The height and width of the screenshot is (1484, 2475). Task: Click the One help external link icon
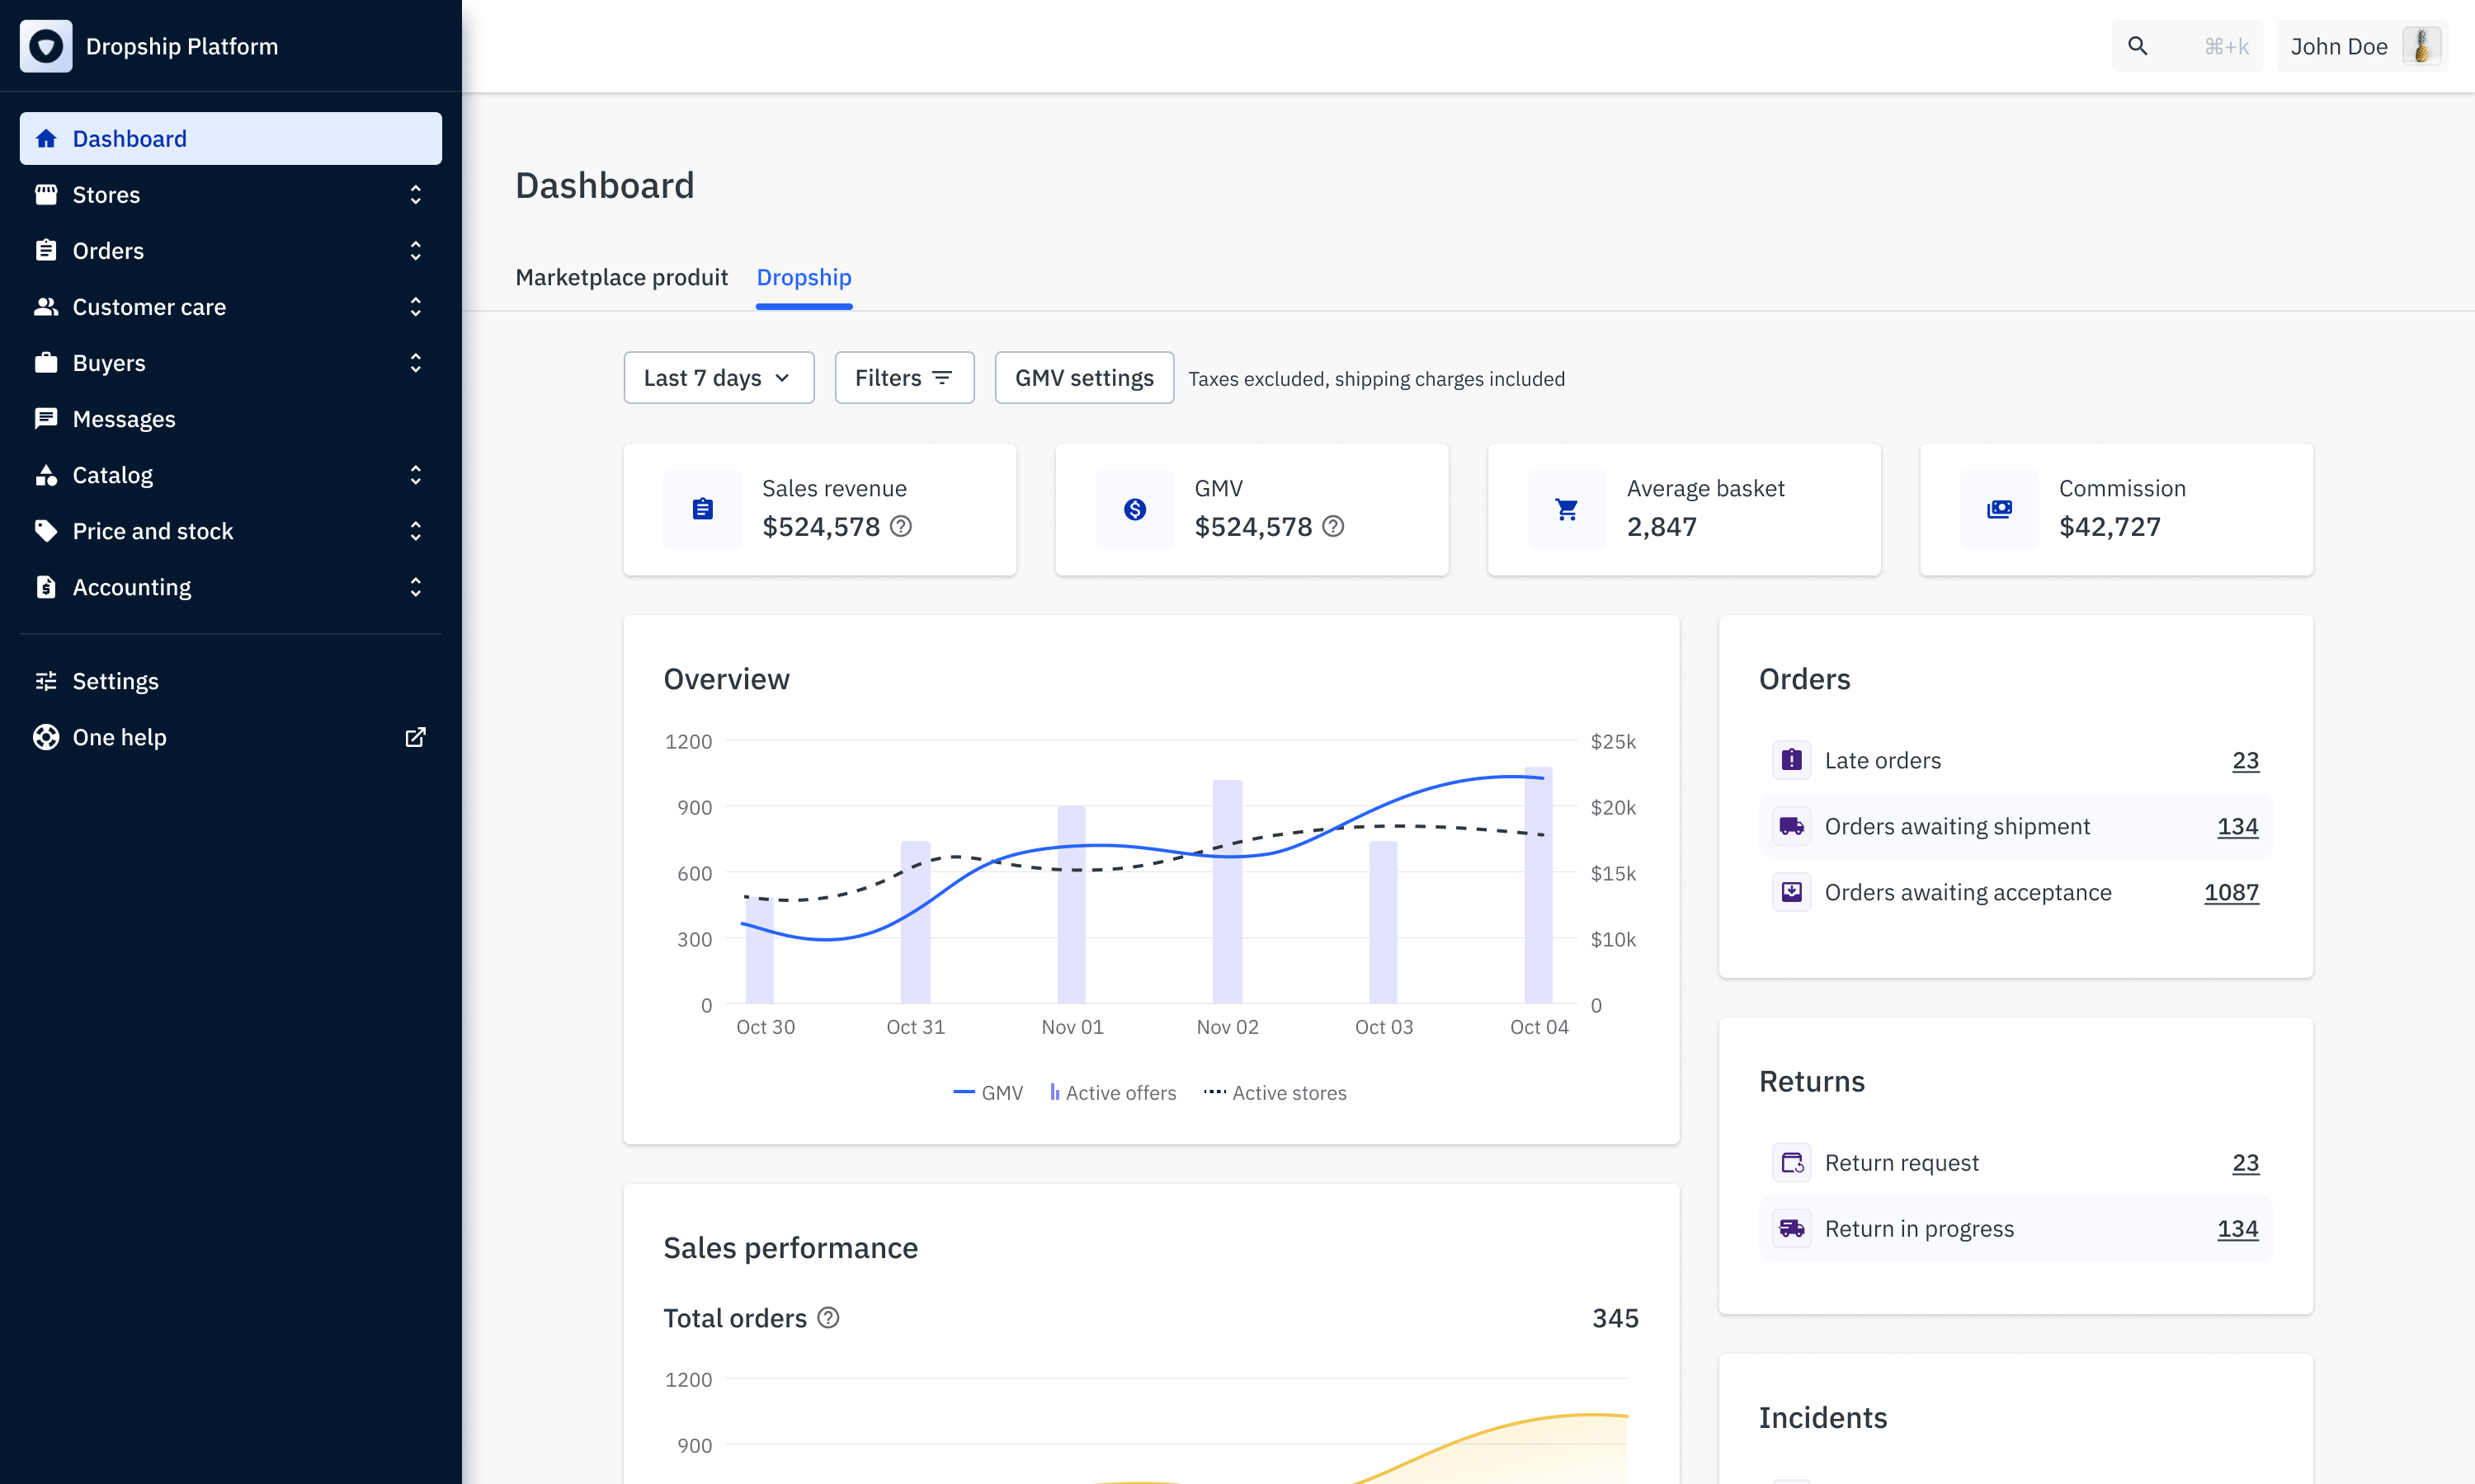415,737
